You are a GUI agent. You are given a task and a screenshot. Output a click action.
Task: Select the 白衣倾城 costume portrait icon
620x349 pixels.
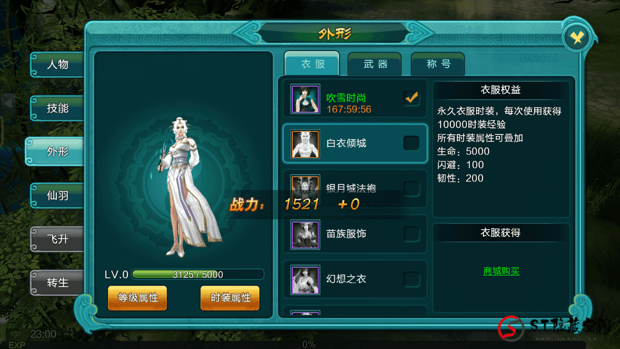(305, 144)
